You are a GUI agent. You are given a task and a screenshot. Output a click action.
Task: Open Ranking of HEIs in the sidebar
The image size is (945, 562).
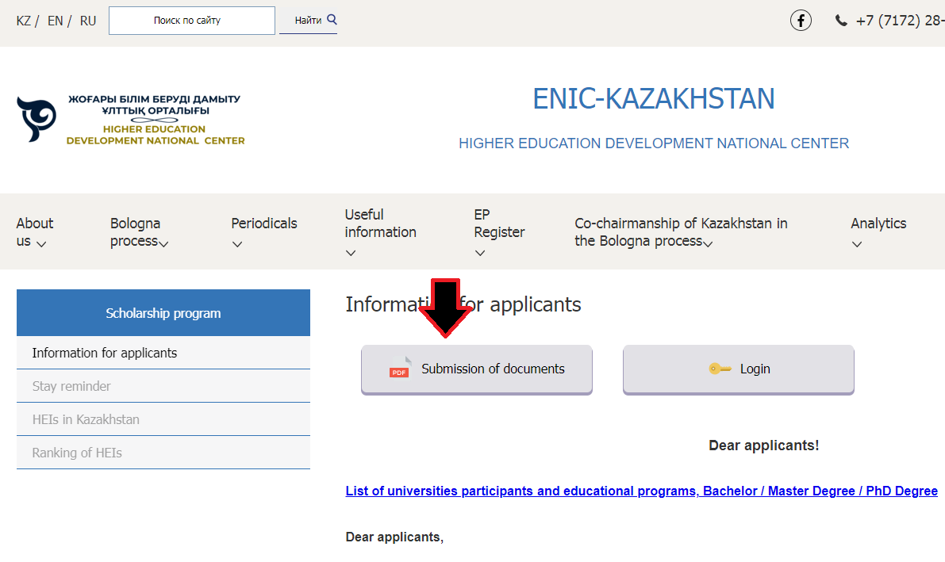163,453
